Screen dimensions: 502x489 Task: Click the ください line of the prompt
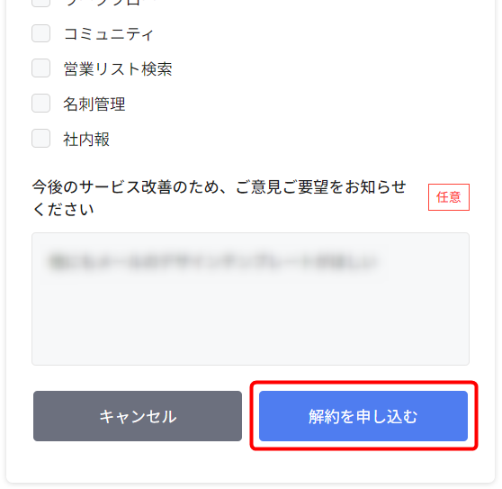(x=63, y=210)
